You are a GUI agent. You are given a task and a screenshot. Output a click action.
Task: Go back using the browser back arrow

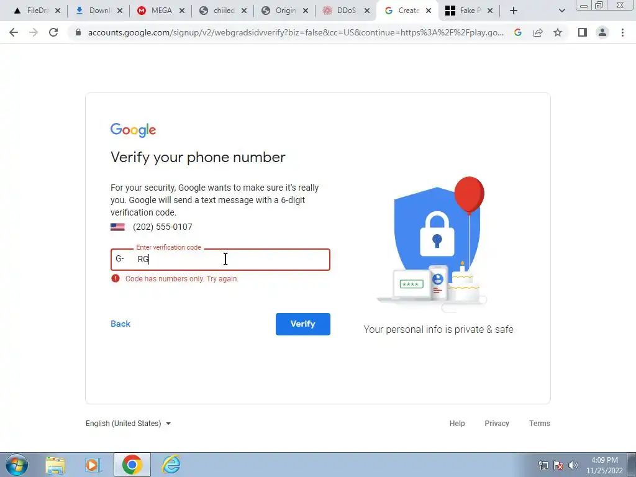click(14, 32)
